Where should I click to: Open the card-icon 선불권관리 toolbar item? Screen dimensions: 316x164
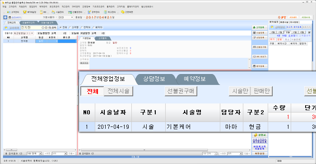[75, 12]
